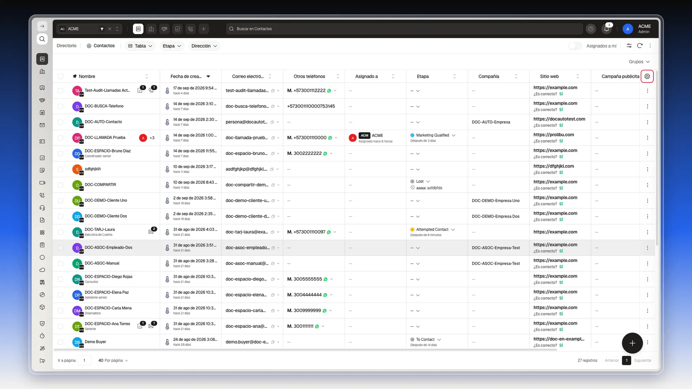Open the companies building icon in top bar

coord(151,29)
